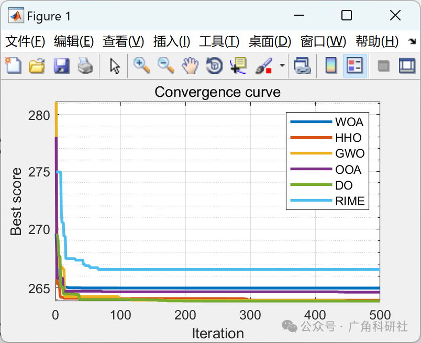Image resolution: width=421 pixels, height=343 pixels.
Task: Click the Convergence curve title
Action: [x=217, y=92]
